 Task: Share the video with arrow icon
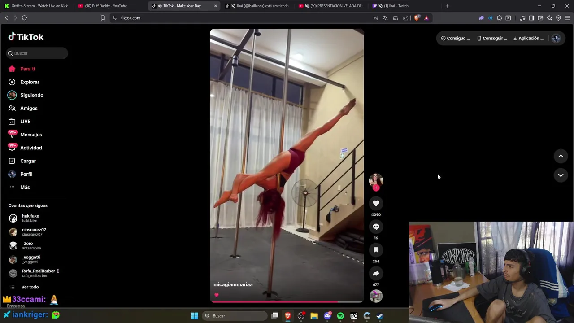(376, 273)
